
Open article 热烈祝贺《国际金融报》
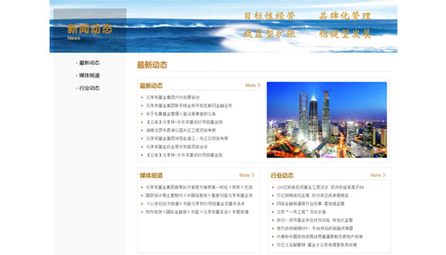(197, 212)
